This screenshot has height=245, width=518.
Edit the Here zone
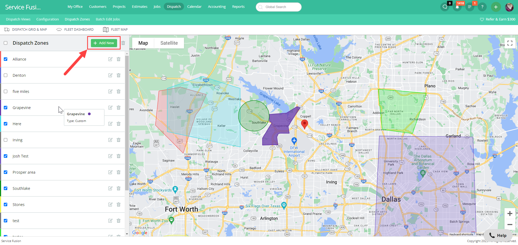[x=110, y=124]
